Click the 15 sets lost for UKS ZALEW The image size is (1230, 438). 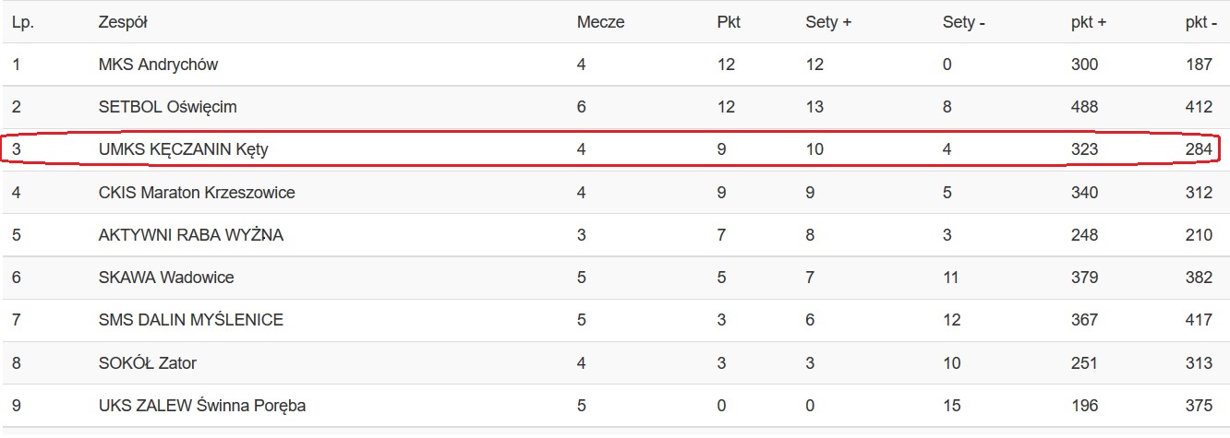click(x=951, y=406)
